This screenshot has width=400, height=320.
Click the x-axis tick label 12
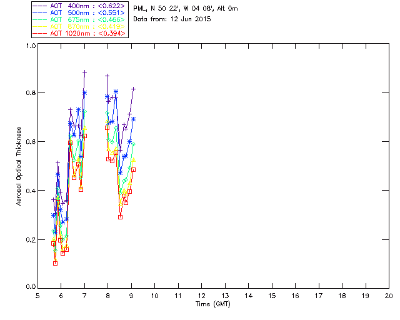point(201,296)
